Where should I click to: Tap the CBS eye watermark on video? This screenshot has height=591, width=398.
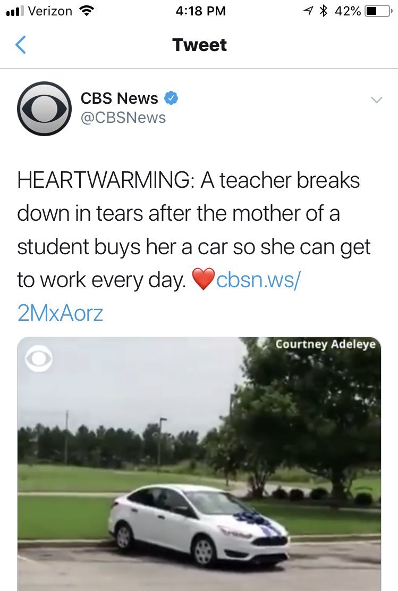pyautogui.click(x=39, y=359)
